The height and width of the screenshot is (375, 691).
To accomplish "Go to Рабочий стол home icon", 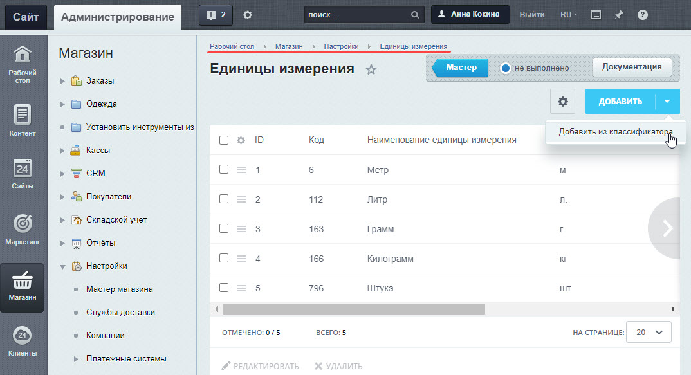I will click(23, 56).
